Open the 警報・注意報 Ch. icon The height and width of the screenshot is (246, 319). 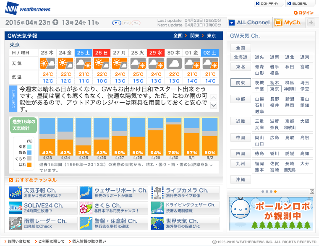86,223
